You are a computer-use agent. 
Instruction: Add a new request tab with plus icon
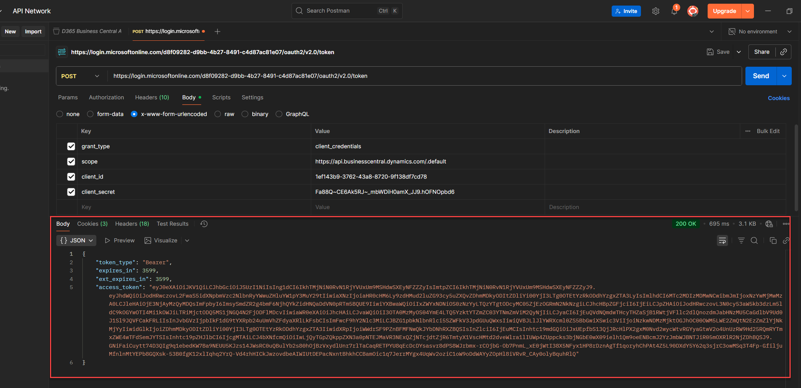pos(217,31)
